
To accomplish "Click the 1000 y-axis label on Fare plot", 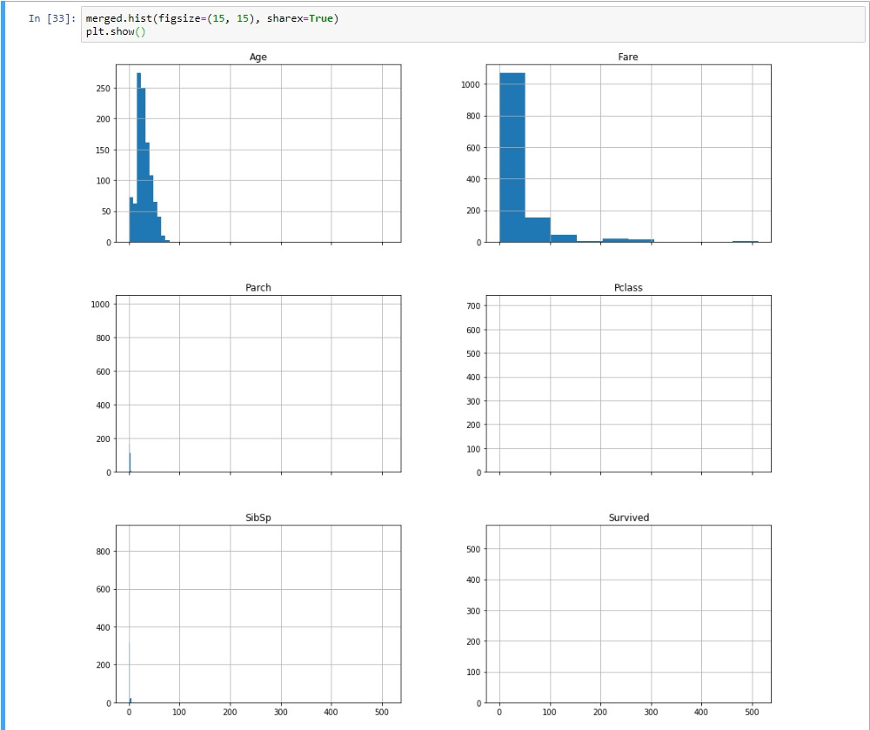I will pyautogui.click(x=471, y=84).
